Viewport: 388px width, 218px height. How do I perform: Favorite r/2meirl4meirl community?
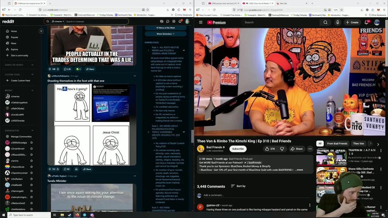click(32, 149)
